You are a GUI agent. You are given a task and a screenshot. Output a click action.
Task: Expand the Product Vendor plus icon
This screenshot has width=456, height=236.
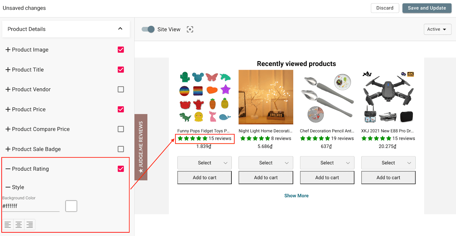point(8,89)
